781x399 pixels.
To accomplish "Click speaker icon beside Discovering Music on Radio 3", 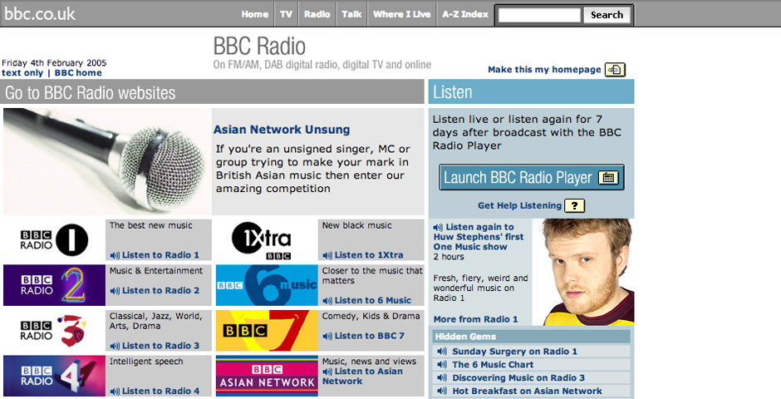I will tap(441, 377).
